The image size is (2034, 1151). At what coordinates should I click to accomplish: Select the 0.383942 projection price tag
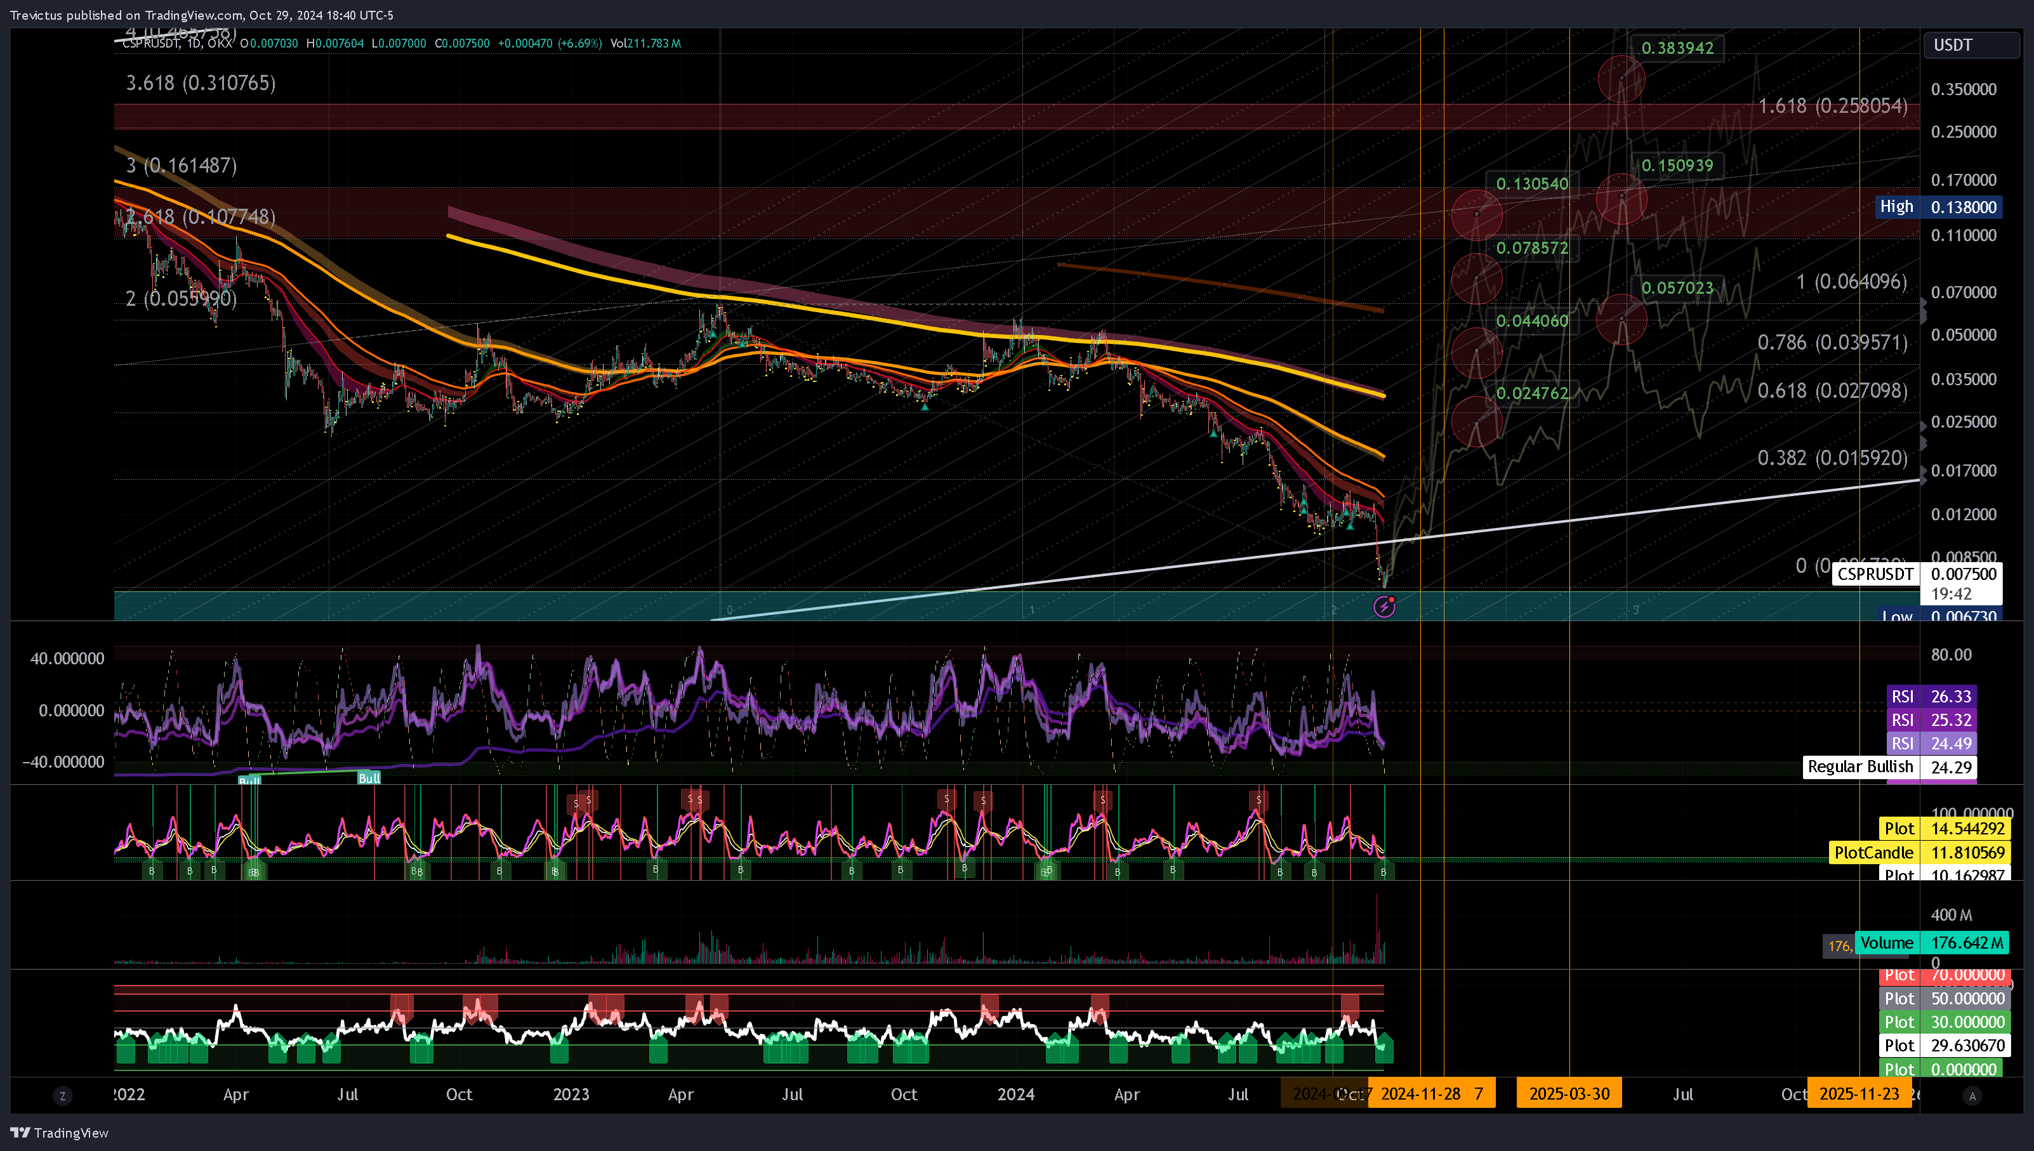point(1677,48)
